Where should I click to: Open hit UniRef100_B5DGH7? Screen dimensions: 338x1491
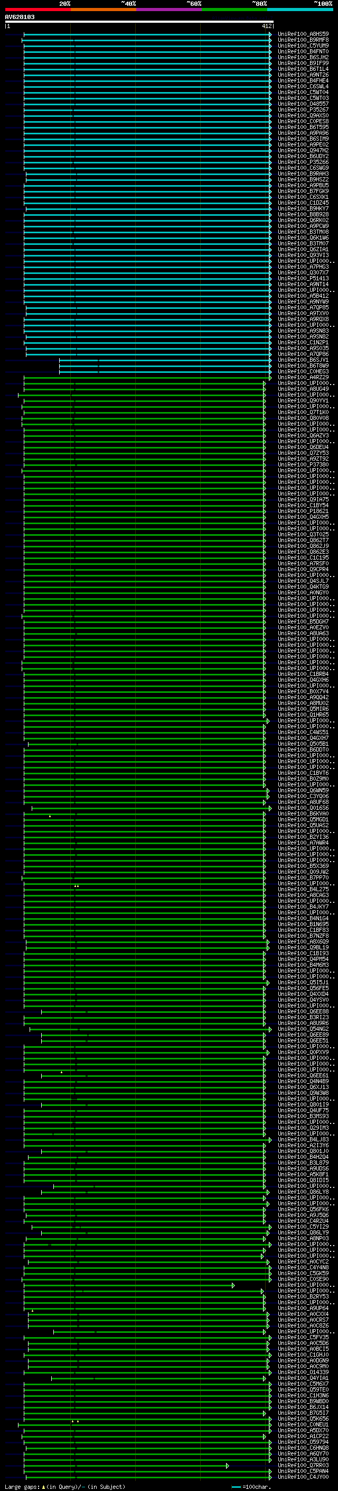click(303, 621)
